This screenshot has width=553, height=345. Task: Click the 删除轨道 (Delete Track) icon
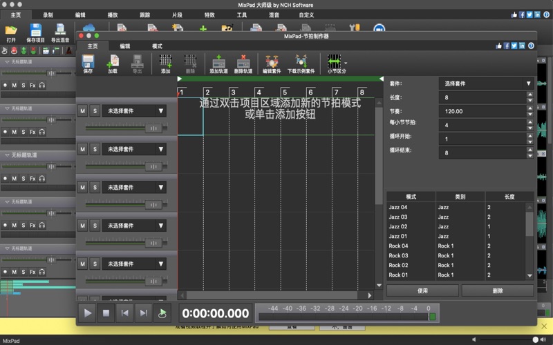point(243,63)
